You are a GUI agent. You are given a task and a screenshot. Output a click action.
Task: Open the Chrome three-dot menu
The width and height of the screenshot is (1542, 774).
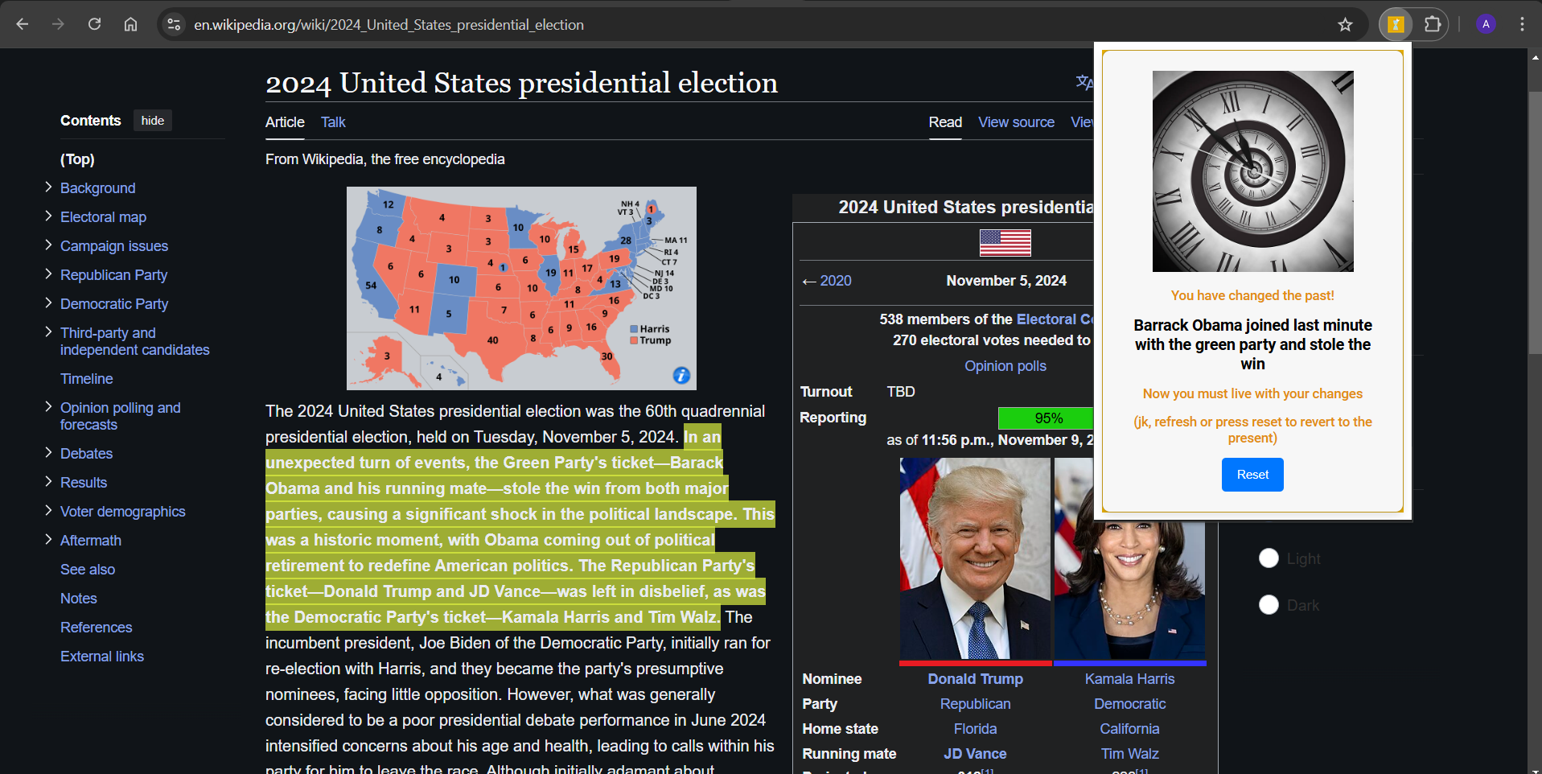click(x=1522, y=24)
